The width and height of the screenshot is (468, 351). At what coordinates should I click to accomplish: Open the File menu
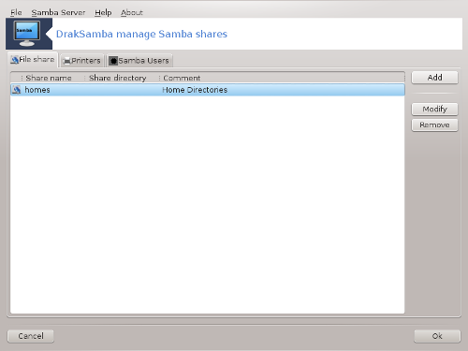click(16, 12)
